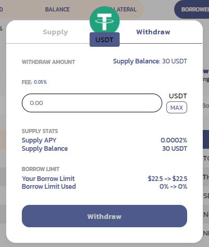Click the $22.5 -> $22.5 value
The width and height of the screenshot is (209, 247).
(167, 179)
